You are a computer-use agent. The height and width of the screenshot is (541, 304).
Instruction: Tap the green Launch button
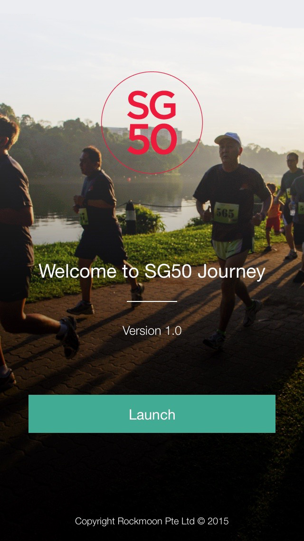(152, 414)
